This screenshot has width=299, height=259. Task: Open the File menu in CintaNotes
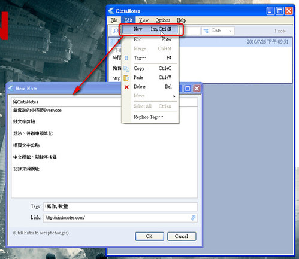[114, 20]
